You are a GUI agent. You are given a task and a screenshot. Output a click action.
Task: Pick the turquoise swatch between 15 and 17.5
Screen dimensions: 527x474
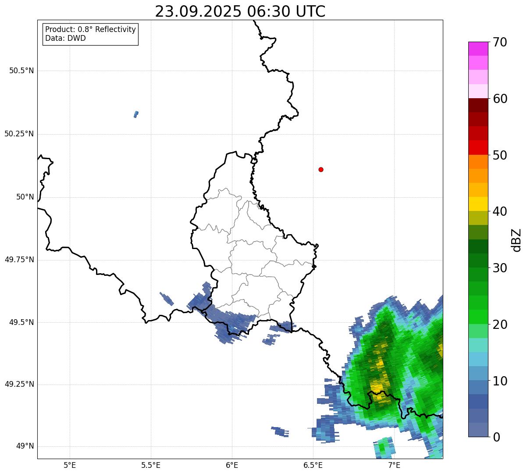pos(478,345)
